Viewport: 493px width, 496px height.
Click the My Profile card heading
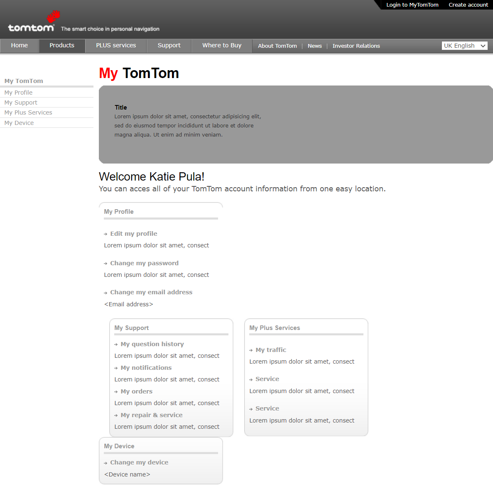click(119, 212)
